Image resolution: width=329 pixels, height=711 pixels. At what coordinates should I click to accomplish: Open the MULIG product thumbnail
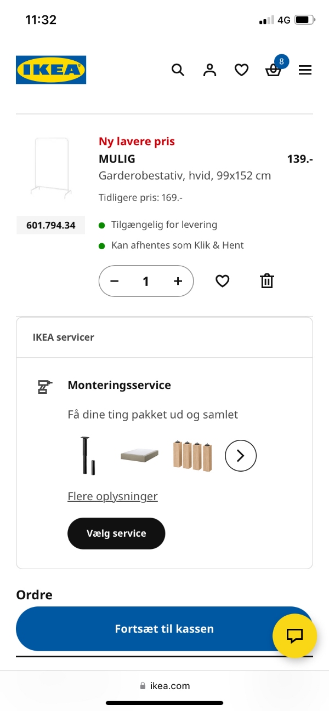tap(50, 167)
